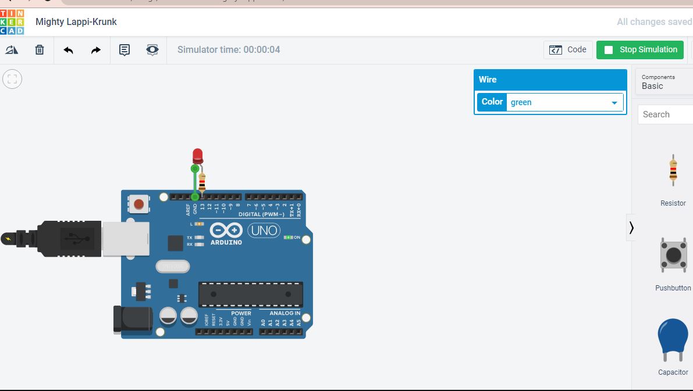
Task: Delete selection with the trash icon
Action: [40, 50]
